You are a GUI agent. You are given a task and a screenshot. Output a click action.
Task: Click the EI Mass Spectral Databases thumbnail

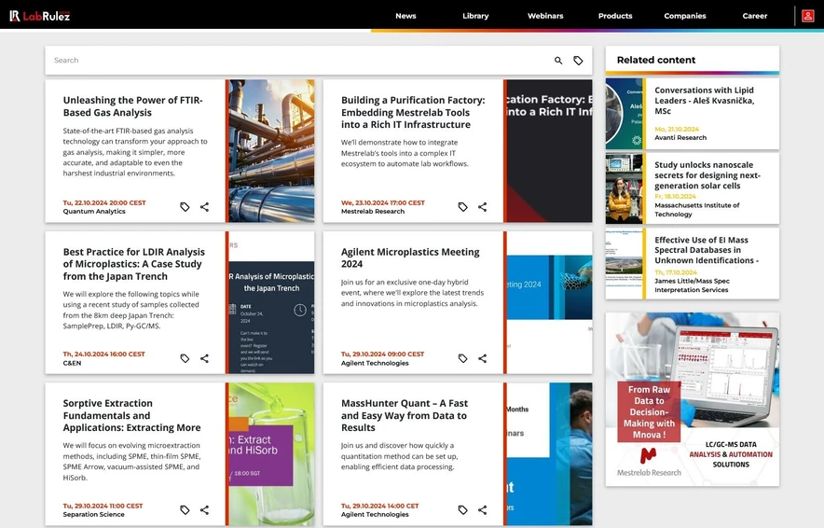pyautogui.click(x=624, y=263)
